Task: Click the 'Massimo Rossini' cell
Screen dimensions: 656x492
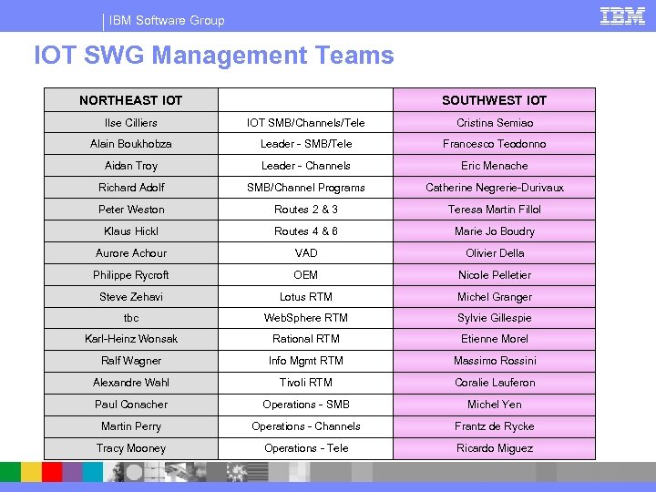Action: (494, 361)
